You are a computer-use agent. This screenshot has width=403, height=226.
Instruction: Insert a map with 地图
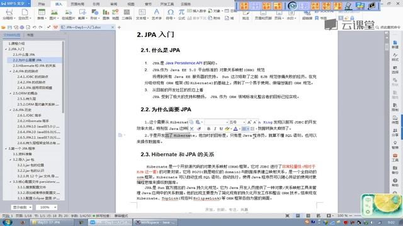(x=115, y=14)
